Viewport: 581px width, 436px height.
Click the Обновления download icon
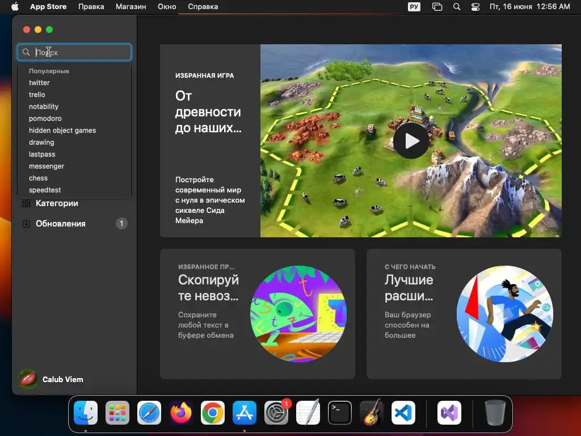tap(26, 224)
